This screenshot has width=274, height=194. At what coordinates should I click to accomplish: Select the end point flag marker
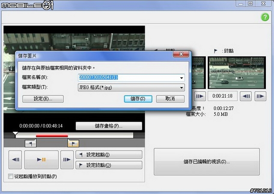click(73, 143)
